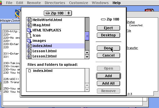159x108 pixels.
Task: Click the index.html file icon in browser list
Action: (29, 46)
